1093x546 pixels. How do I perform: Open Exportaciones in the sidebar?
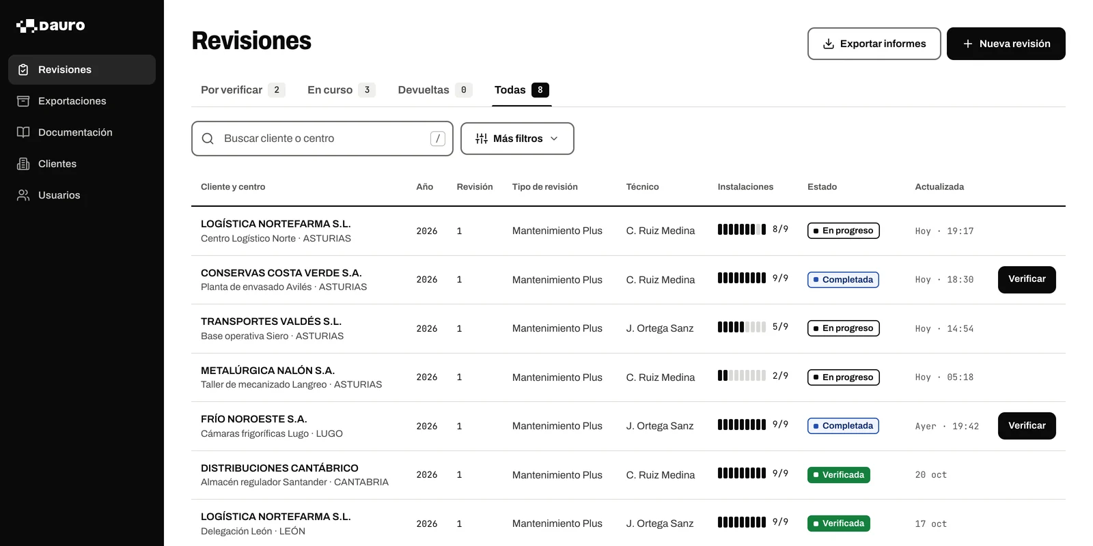(x=82, y=101)
